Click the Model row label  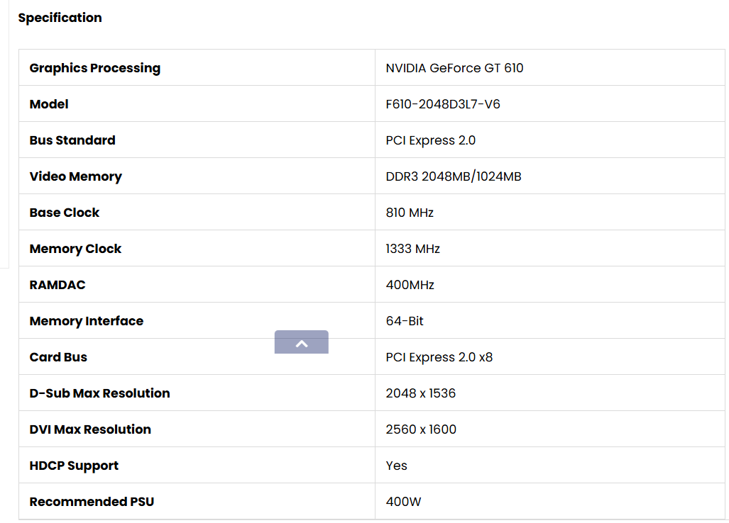click(x=49, y=104)
